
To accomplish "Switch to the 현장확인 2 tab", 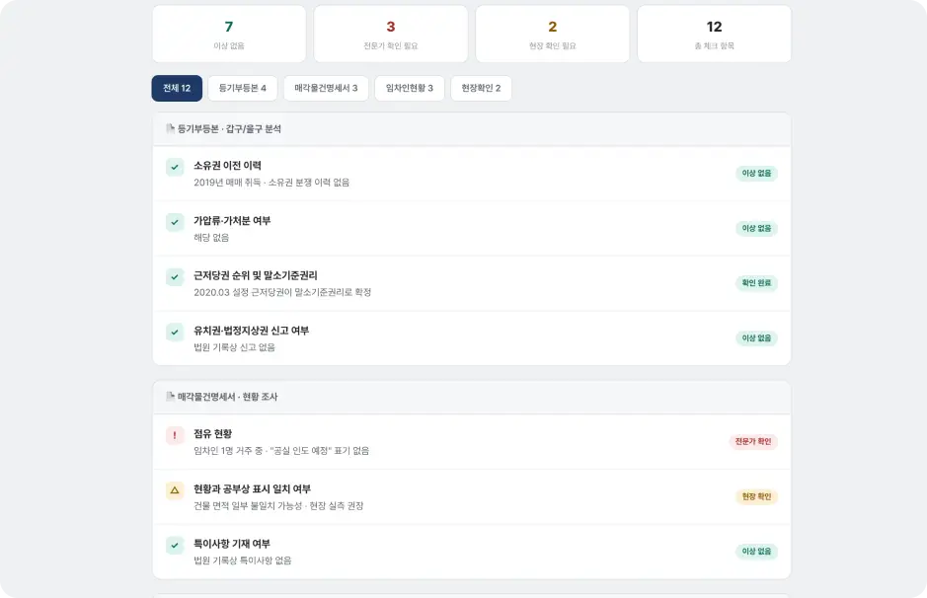I will click(481, 88).
